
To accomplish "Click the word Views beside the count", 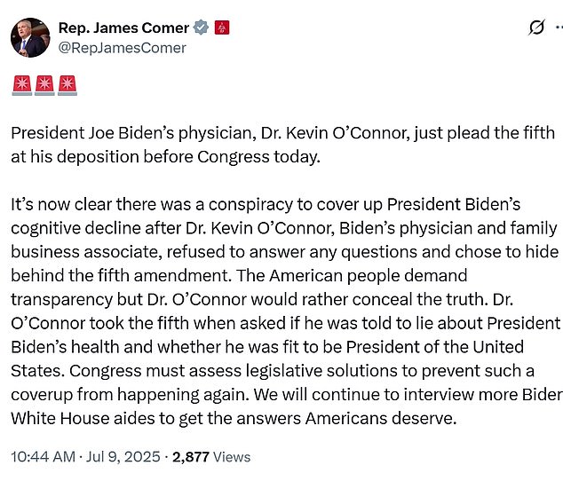I will pyautogui.click(x=232, y=457).
